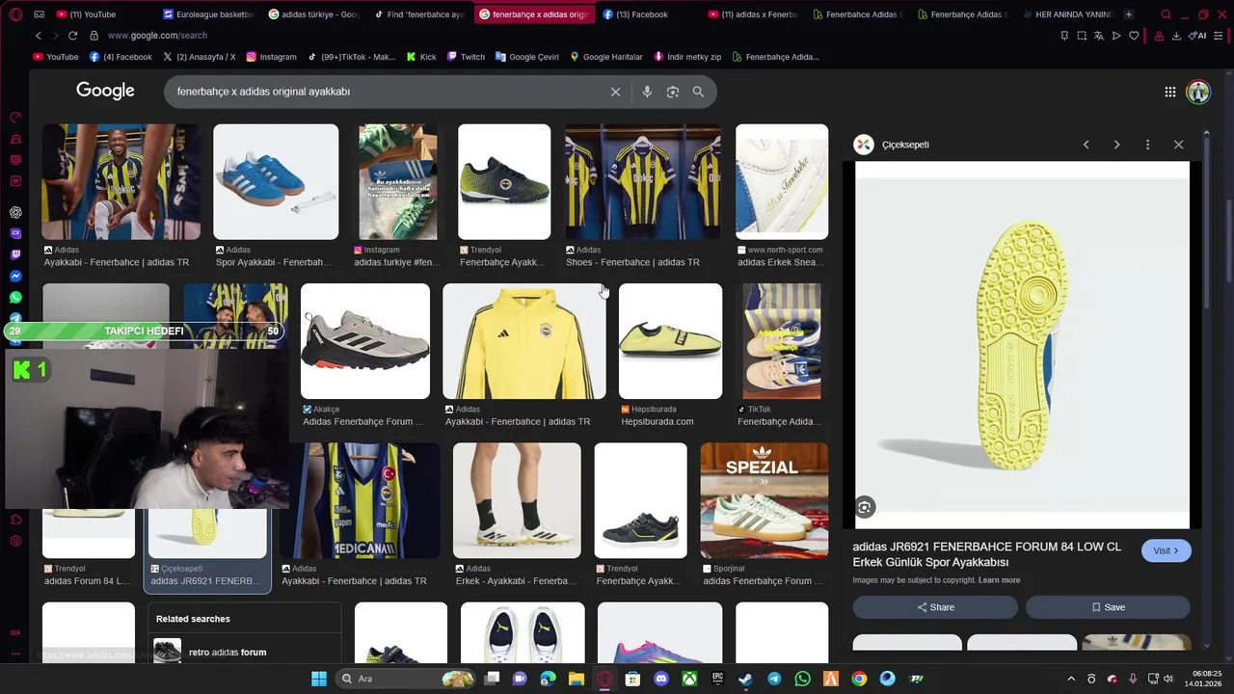Open the Google Haritalar bookmark
Image resolution: width=1234 pixels, height=694 pixels.
tap(605, 57)
